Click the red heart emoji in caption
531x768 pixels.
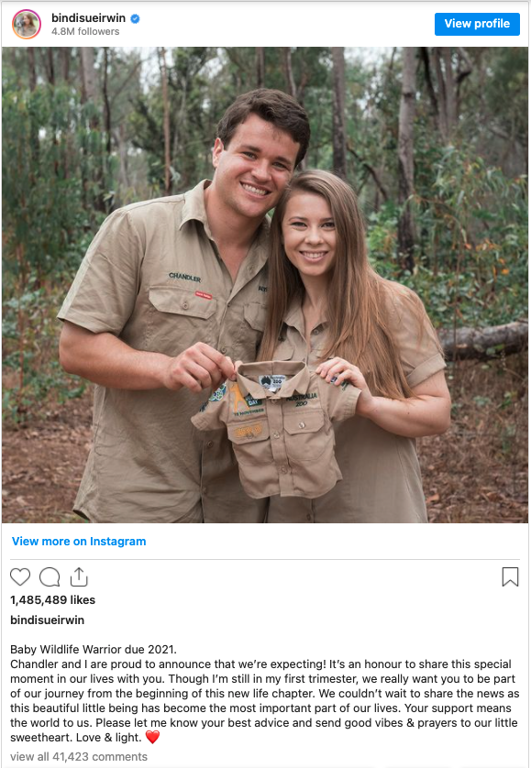pos(152,737)
